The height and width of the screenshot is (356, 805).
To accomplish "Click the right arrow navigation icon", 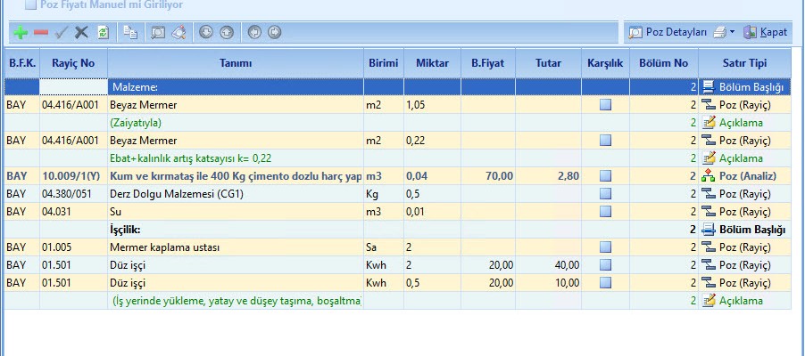I will click(274, 32).
